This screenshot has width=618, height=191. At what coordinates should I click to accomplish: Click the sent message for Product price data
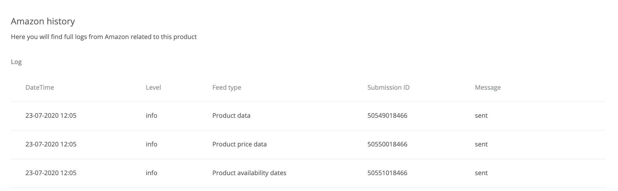481,144
